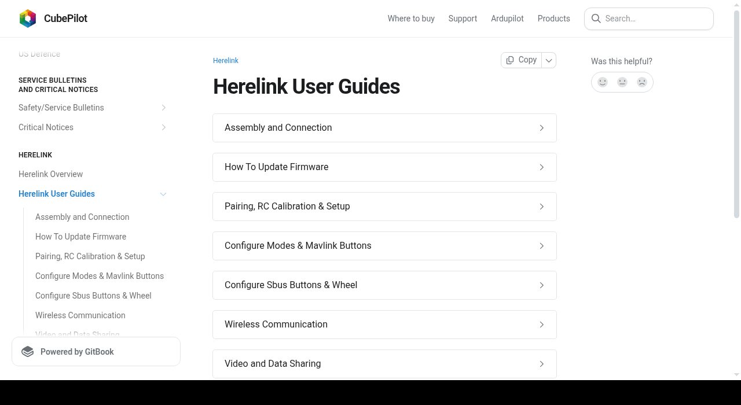Open Pairing, RC Calibration & Setup card arrow
Image resolution: width=741 pixels, height=405 pixels.
[x=542, y=207]
